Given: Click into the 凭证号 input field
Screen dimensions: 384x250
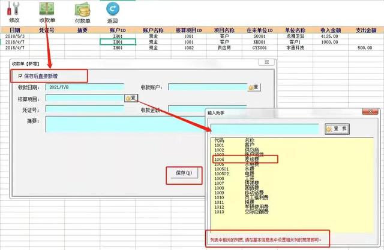Looking at the screenshot, I should pyautogui.click(x=85, y=109).
